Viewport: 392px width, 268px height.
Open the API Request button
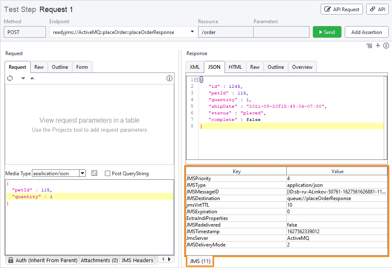[x=341, y=10]
